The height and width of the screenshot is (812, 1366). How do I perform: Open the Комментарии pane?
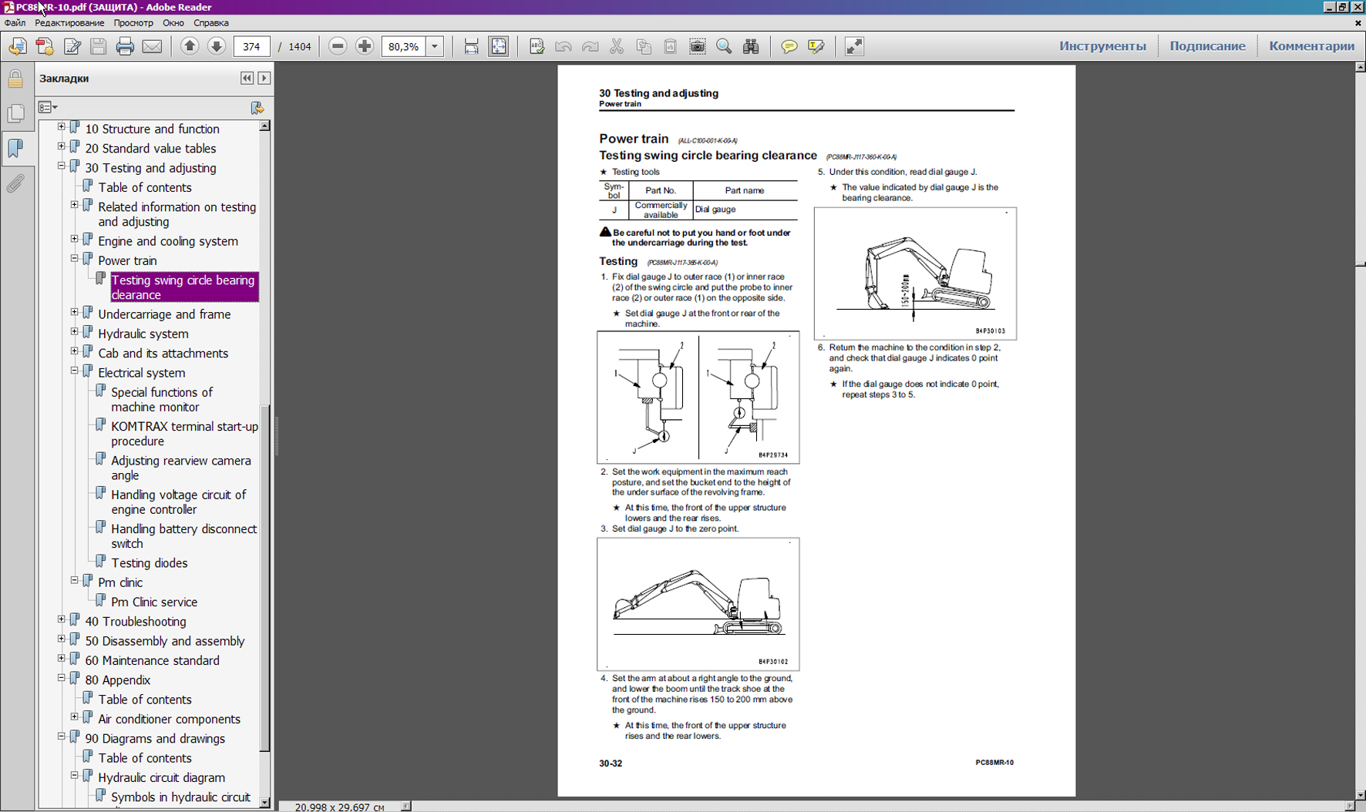(1311, 46)
